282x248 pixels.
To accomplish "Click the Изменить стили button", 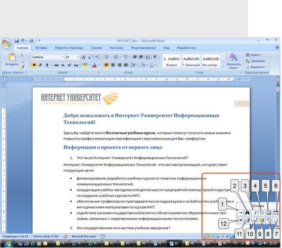I will [234, 61].
